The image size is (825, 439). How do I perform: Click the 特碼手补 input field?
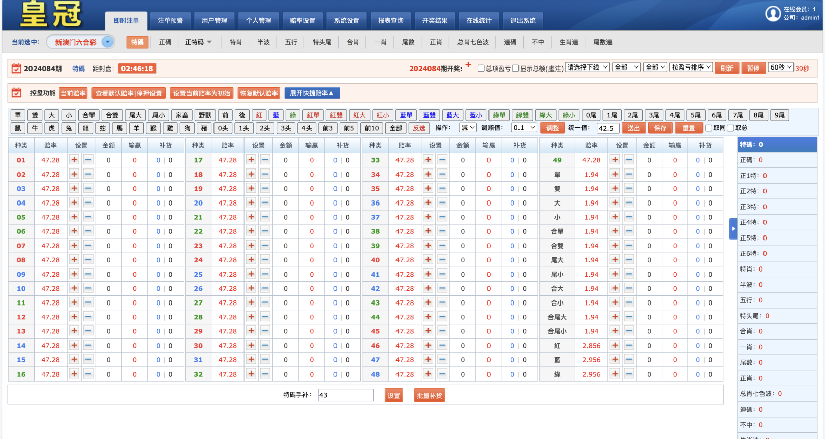coord(346,395)
